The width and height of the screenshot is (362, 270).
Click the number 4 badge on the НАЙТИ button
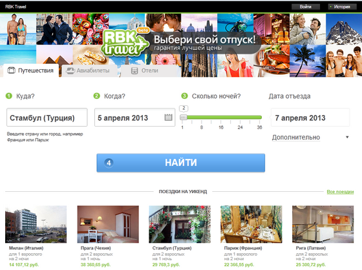tap(109, 163)
